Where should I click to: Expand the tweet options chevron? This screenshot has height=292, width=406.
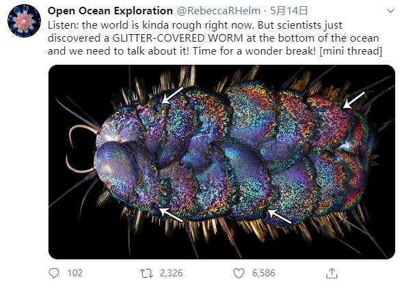[x=390, y=11]
